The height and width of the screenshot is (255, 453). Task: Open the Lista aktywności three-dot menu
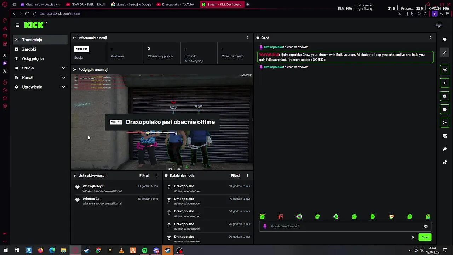(x=156, y=176)
